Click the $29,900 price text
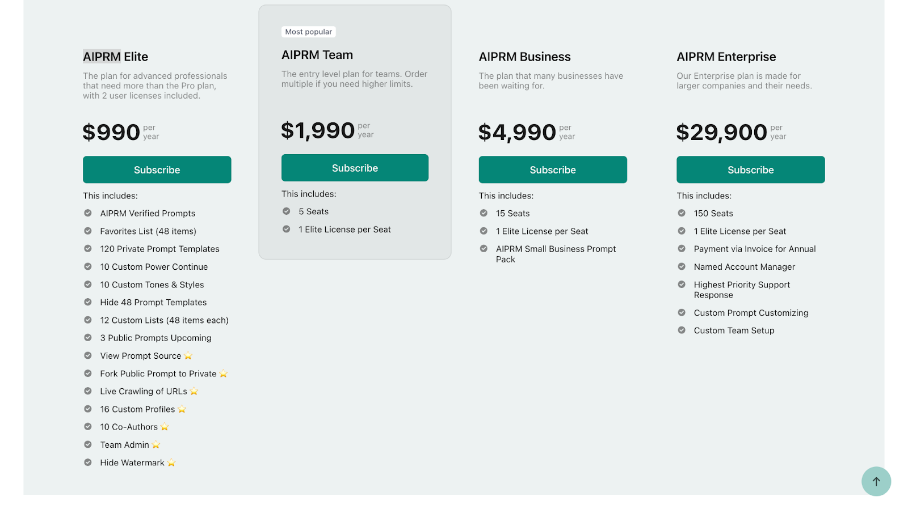 721,132
